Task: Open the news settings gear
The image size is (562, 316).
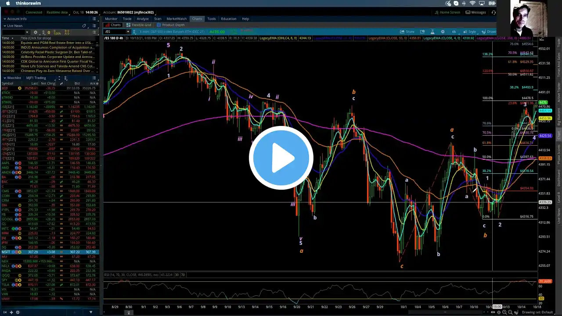Action: 36,32
